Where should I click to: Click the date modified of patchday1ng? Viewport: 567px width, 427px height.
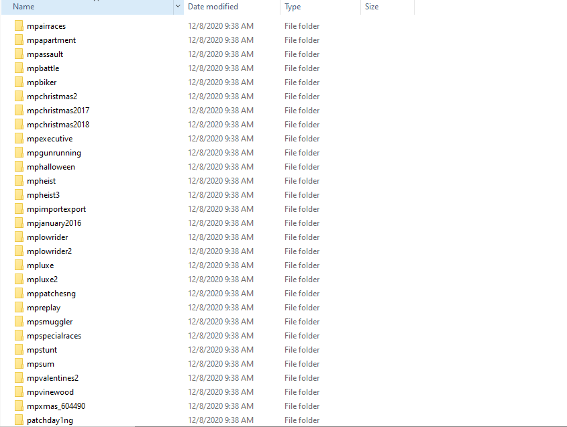pos(221,420)
